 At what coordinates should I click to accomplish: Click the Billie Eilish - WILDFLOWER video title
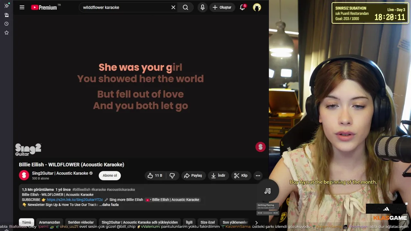click(71, 165)
